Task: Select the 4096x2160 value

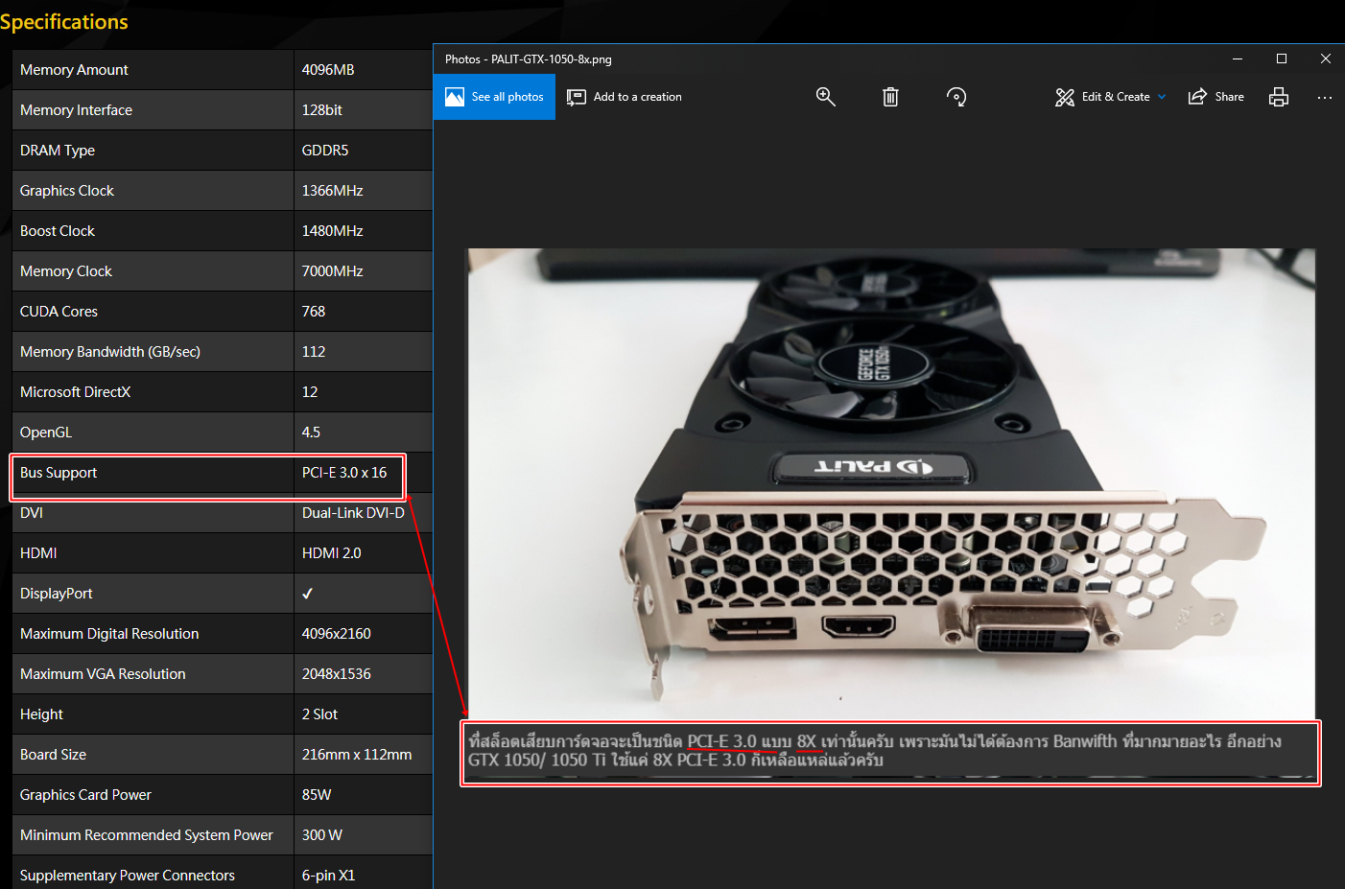Action: 337,634
